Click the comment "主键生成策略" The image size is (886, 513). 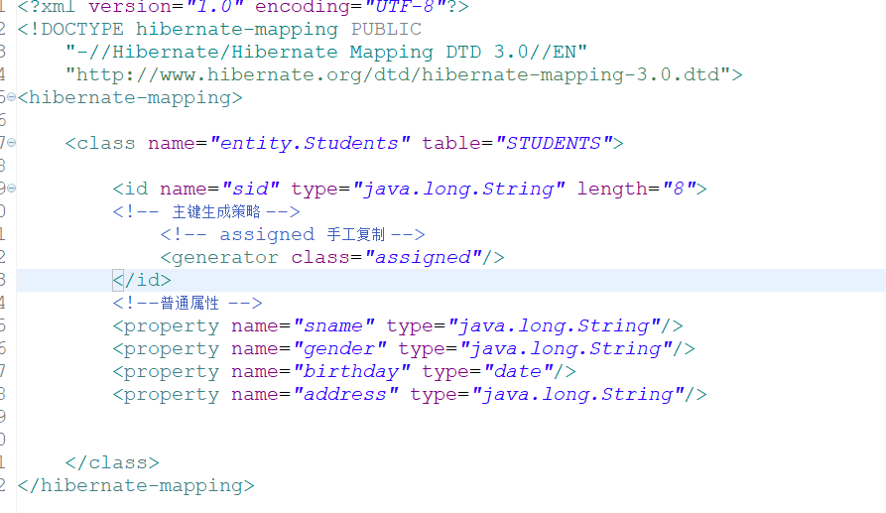coord(216,212)
